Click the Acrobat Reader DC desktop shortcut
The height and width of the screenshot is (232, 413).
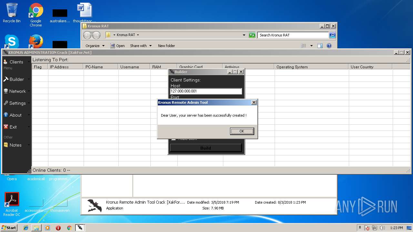point(12,204)
